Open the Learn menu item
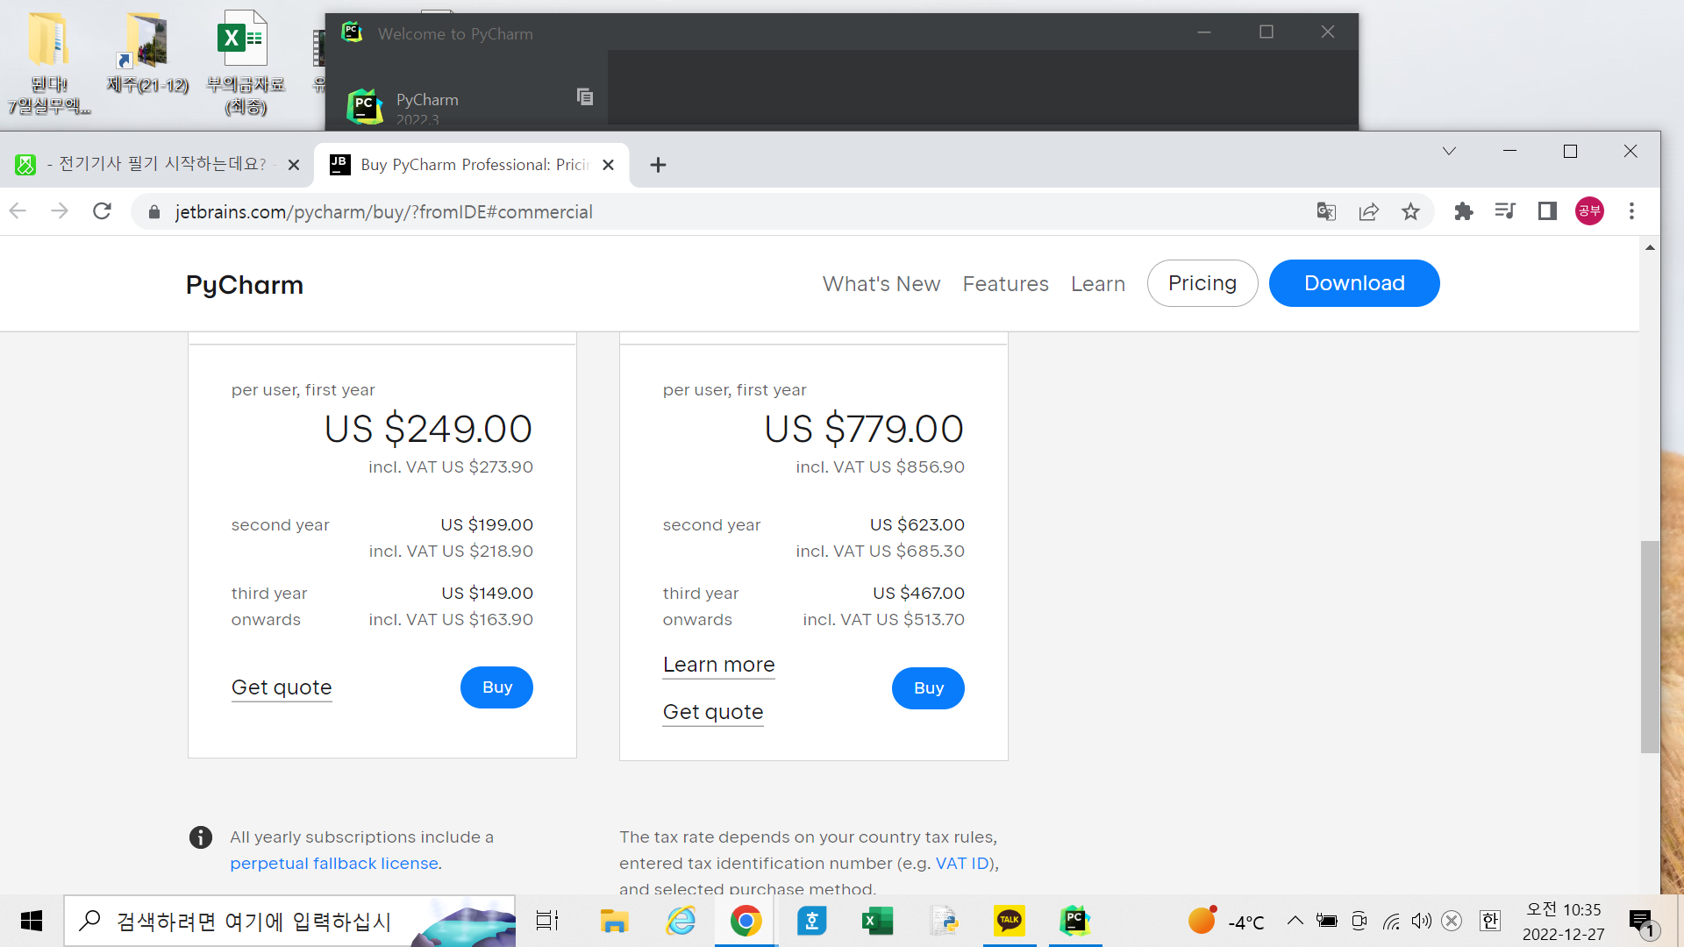 coord(1098,284)
